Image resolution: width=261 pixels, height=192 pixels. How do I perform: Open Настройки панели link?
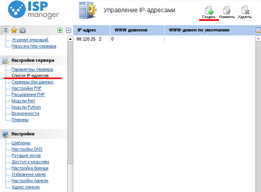(x=30, y=181)
